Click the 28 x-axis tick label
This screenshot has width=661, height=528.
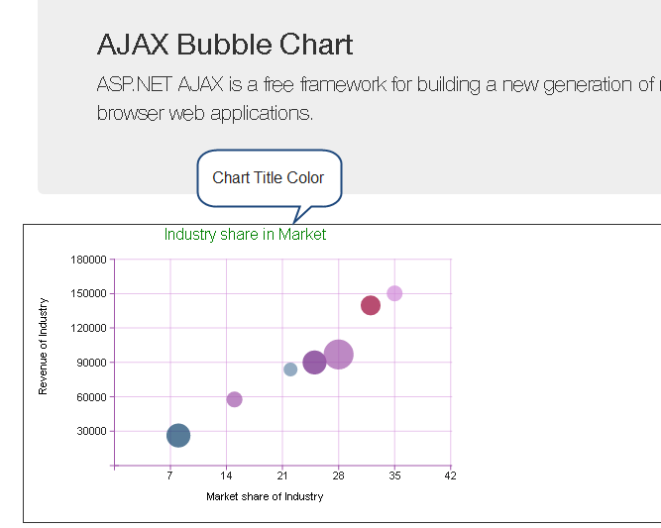click(339, 476)
